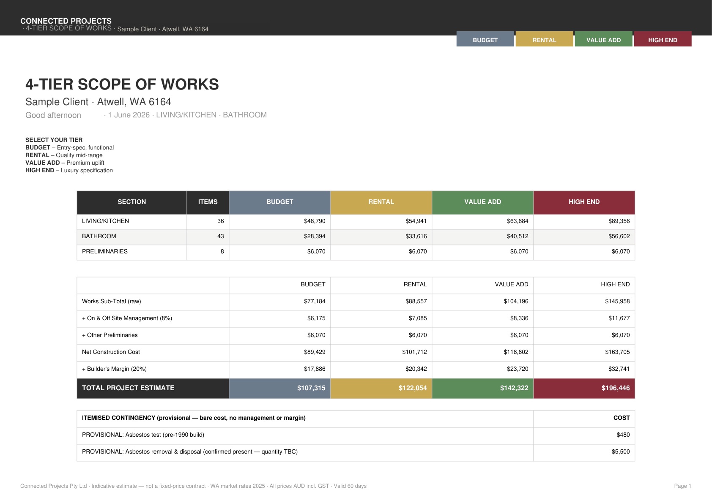Image resolution: width=712 pixels, height=503 pixels.
Task: Click the $32,741 margin value
Action: click(x=619, y=369)
